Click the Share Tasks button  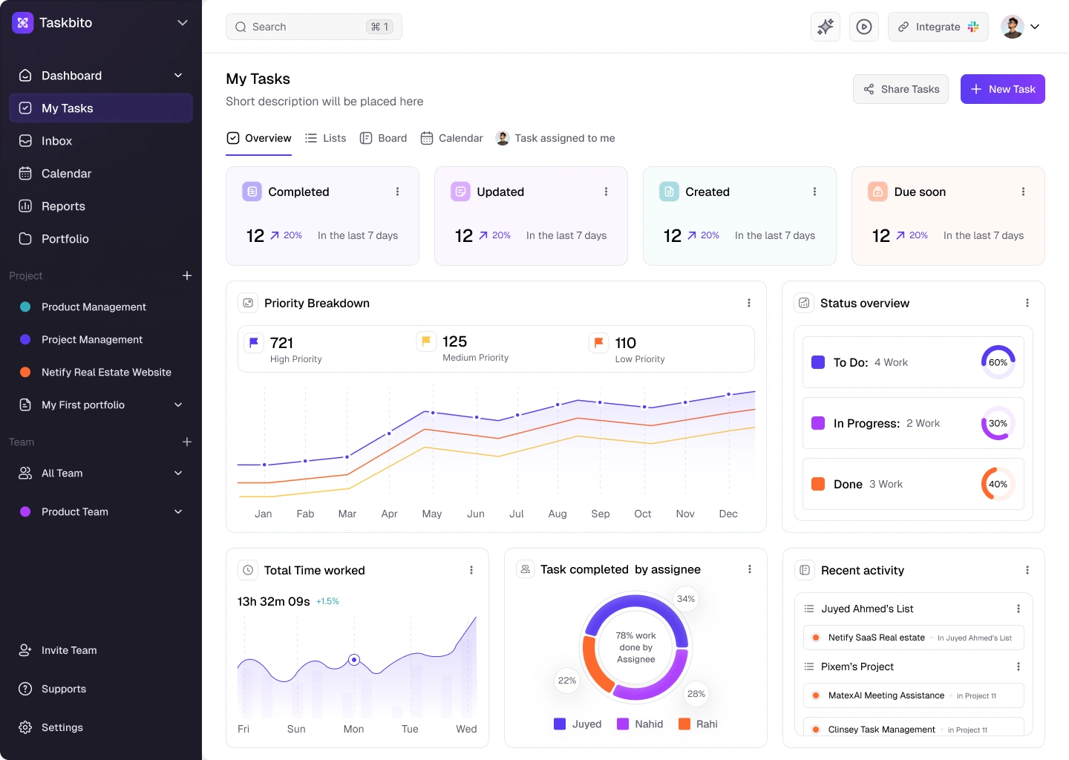pos(900,89)
